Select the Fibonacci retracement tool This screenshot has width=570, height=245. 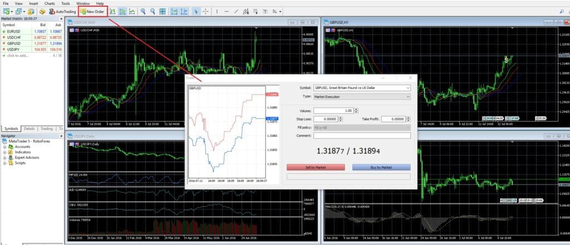click(x=255, y=12)
